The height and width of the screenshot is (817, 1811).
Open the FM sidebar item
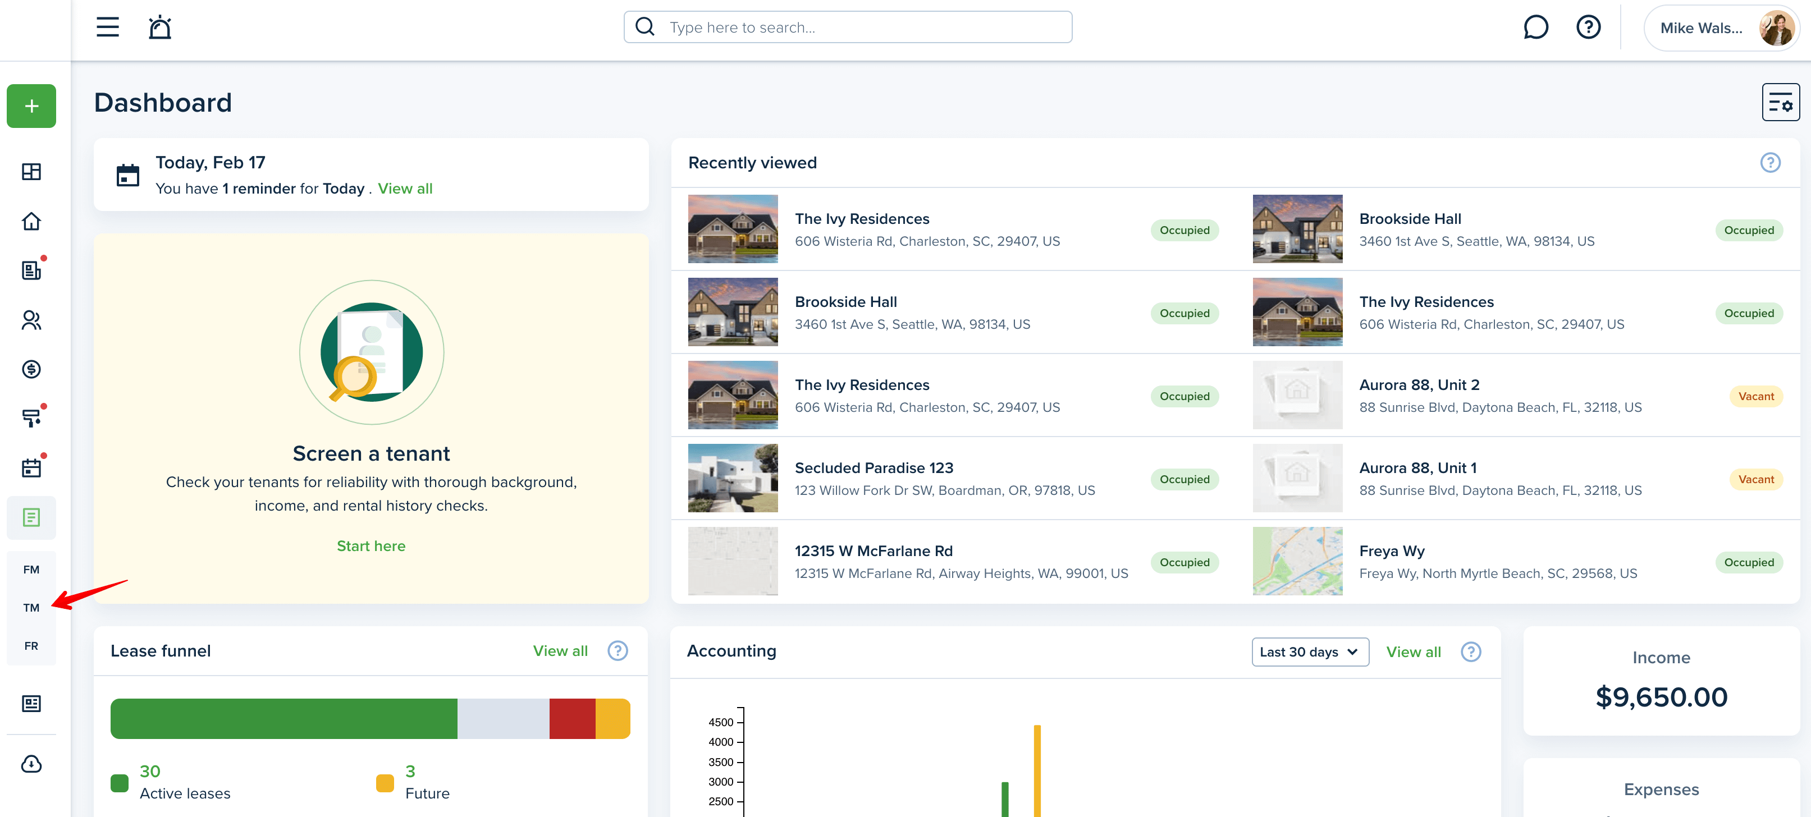click(31, 570)
